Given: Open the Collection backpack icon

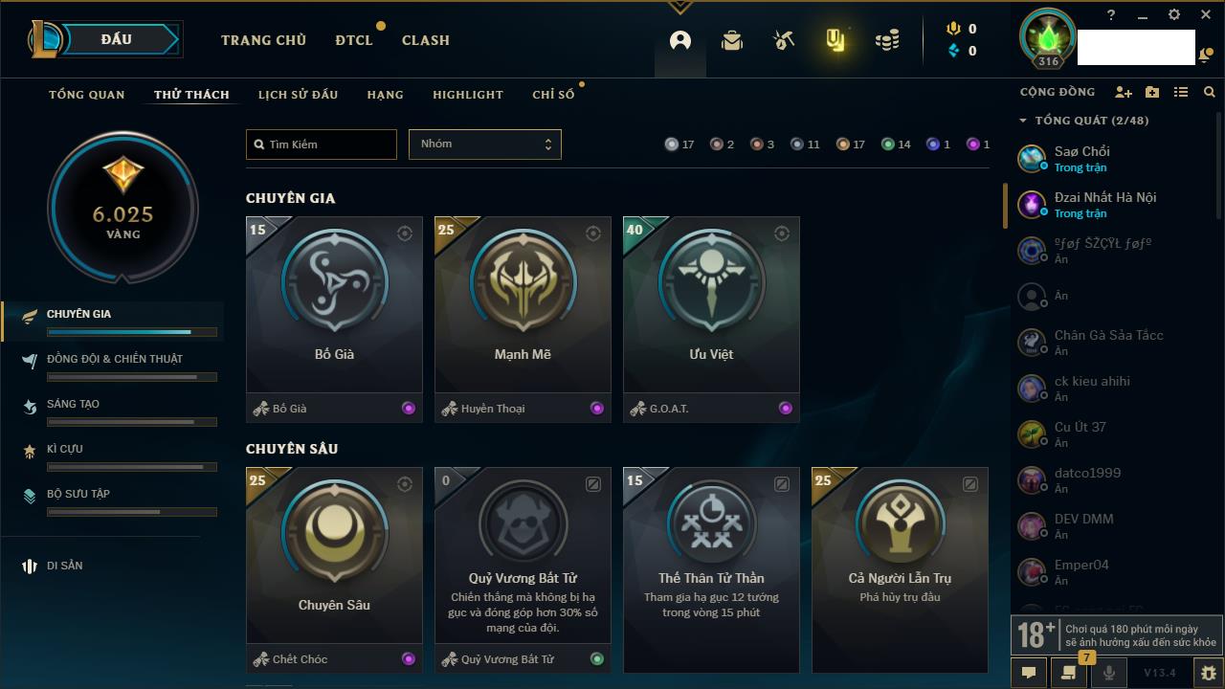Looking at the screenshot, I should (732, 40).
